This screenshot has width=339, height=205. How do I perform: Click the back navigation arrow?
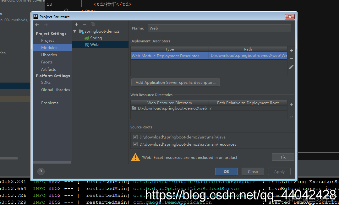37,25
